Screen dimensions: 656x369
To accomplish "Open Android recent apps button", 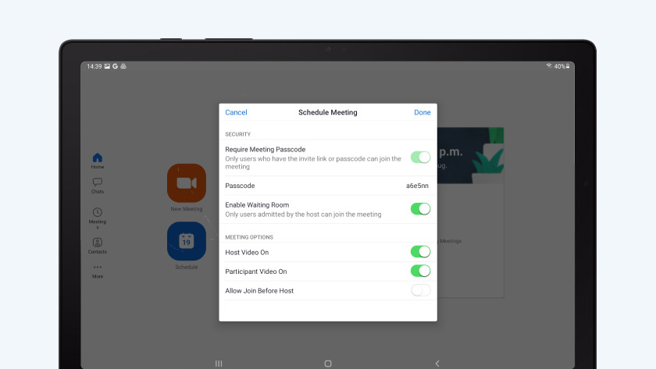I will pyautogui.click(x=219, y=364).
